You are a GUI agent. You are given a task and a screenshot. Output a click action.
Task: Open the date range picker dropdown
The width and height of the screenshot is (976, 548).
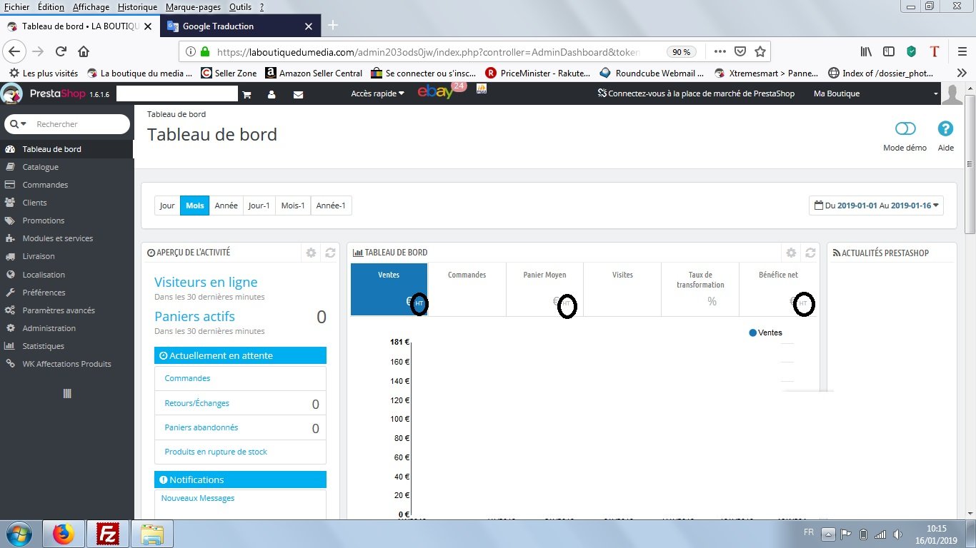(x=876, y=205)
